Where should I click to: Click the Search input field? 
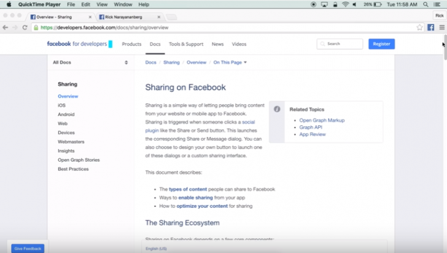tap(340, 44)
